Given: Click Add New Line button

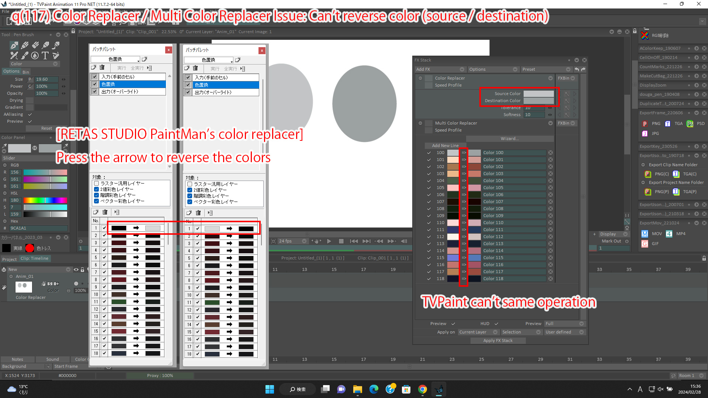Looking at the screenshot, I should click(x=445, y=146).
